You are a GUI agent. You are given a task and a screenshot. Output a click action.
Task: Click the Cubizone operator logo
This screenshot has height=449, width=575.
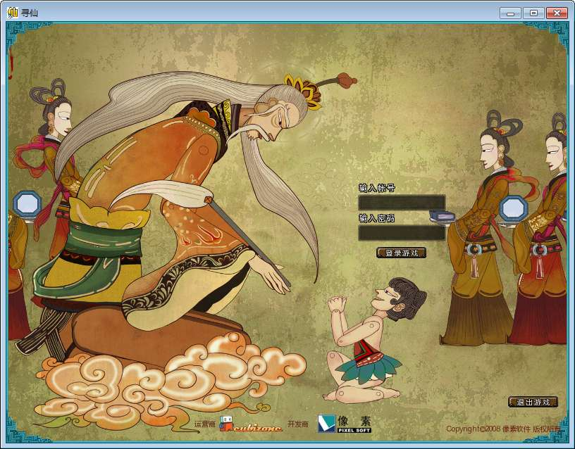[x=250, y=424]
